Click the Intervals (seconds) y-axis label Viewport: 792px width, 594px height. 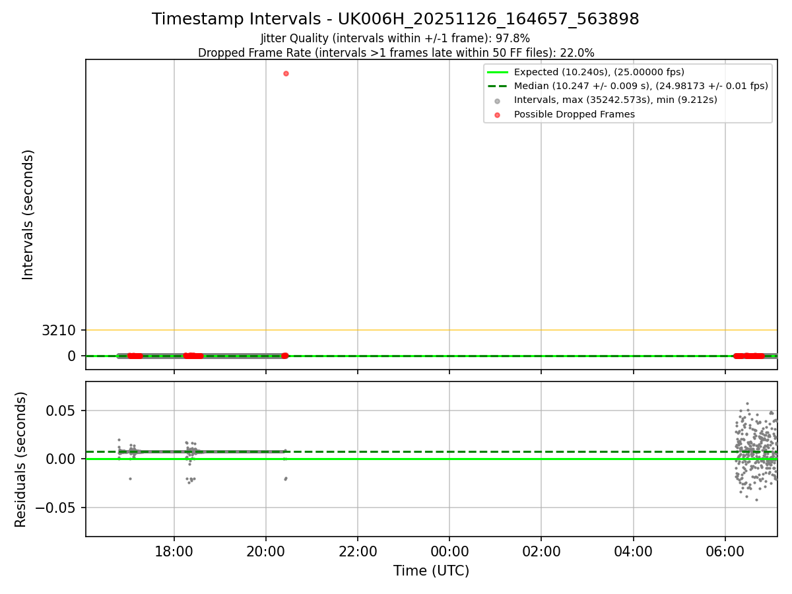coord(28,214)
